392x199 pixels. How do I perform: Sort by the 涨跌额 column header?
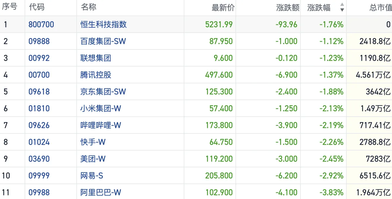pyautogui.click(x=288, y=8)
